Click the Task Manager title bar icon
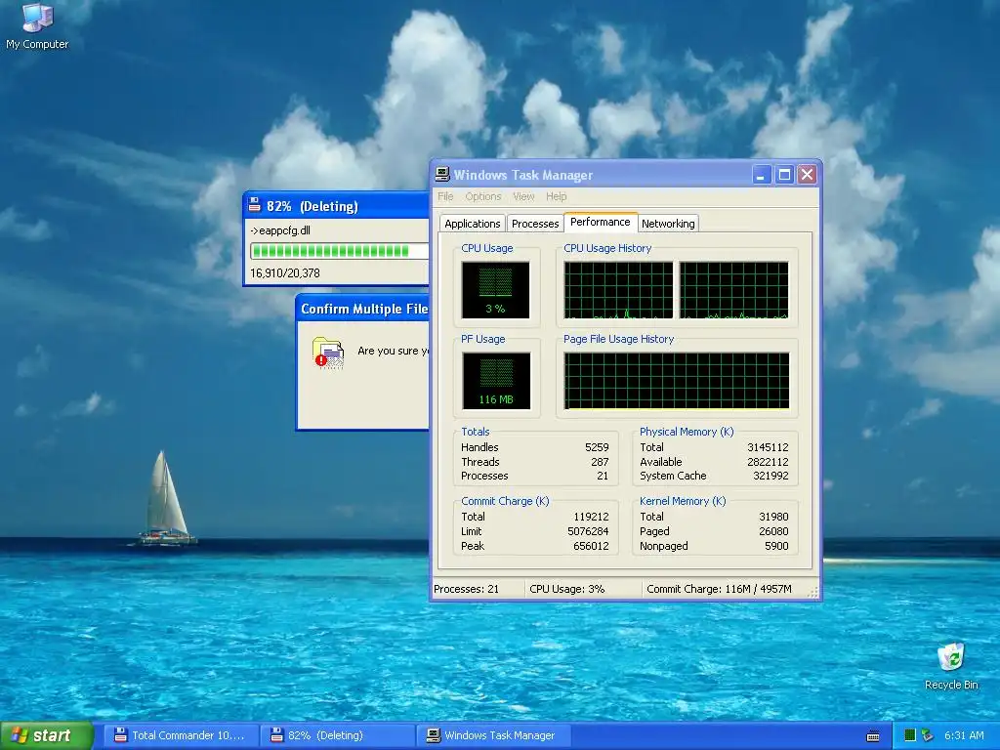The width and height of the screenshot is (1000, 750). tap(442, 174)
